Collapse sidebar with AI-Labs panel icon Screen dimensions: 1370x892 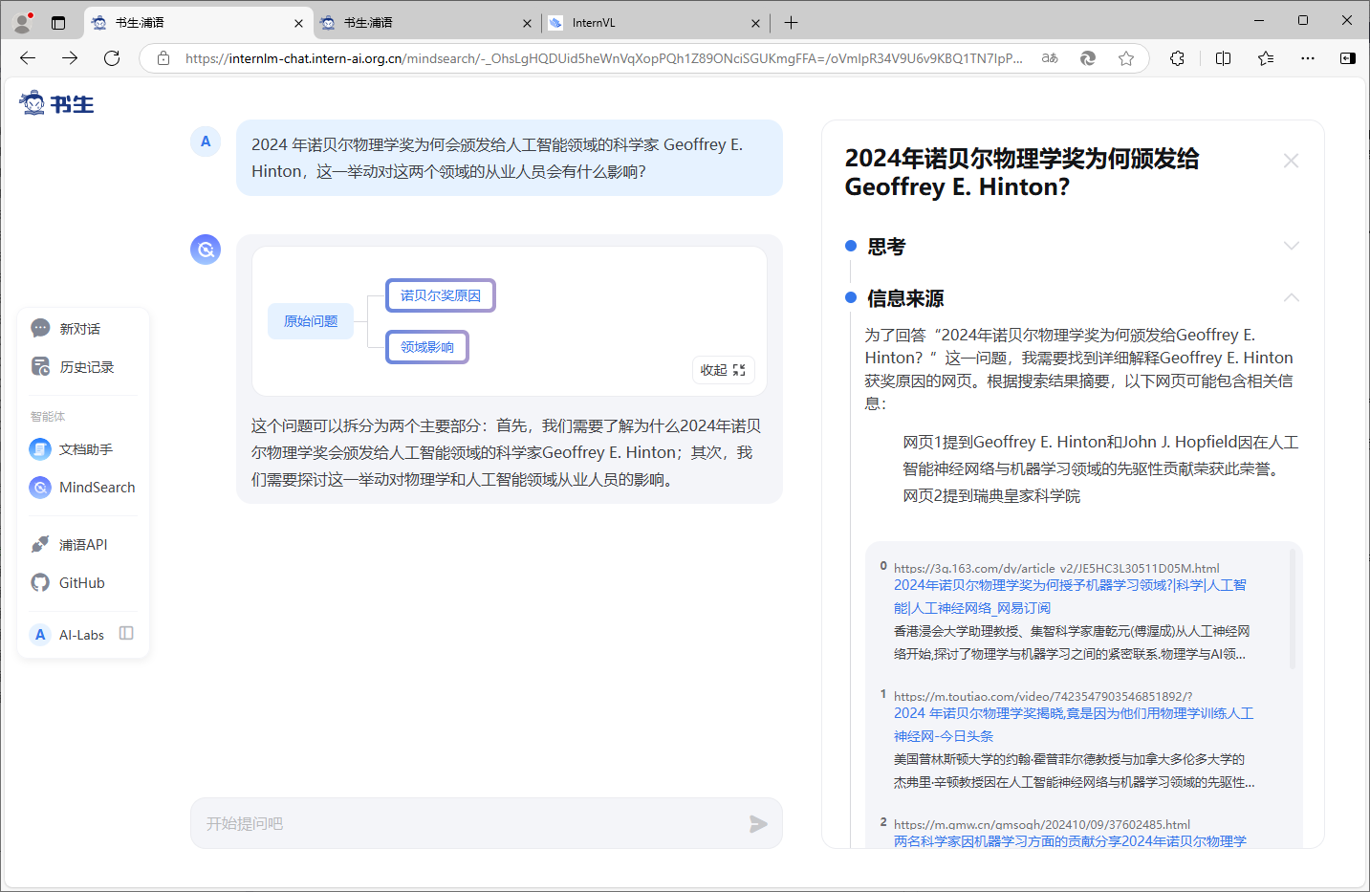pos(126,633)
